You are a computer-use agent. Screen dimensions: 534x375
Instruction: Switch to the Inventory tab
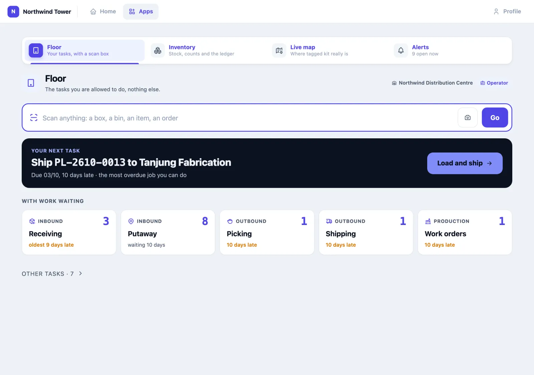[206, 51]
